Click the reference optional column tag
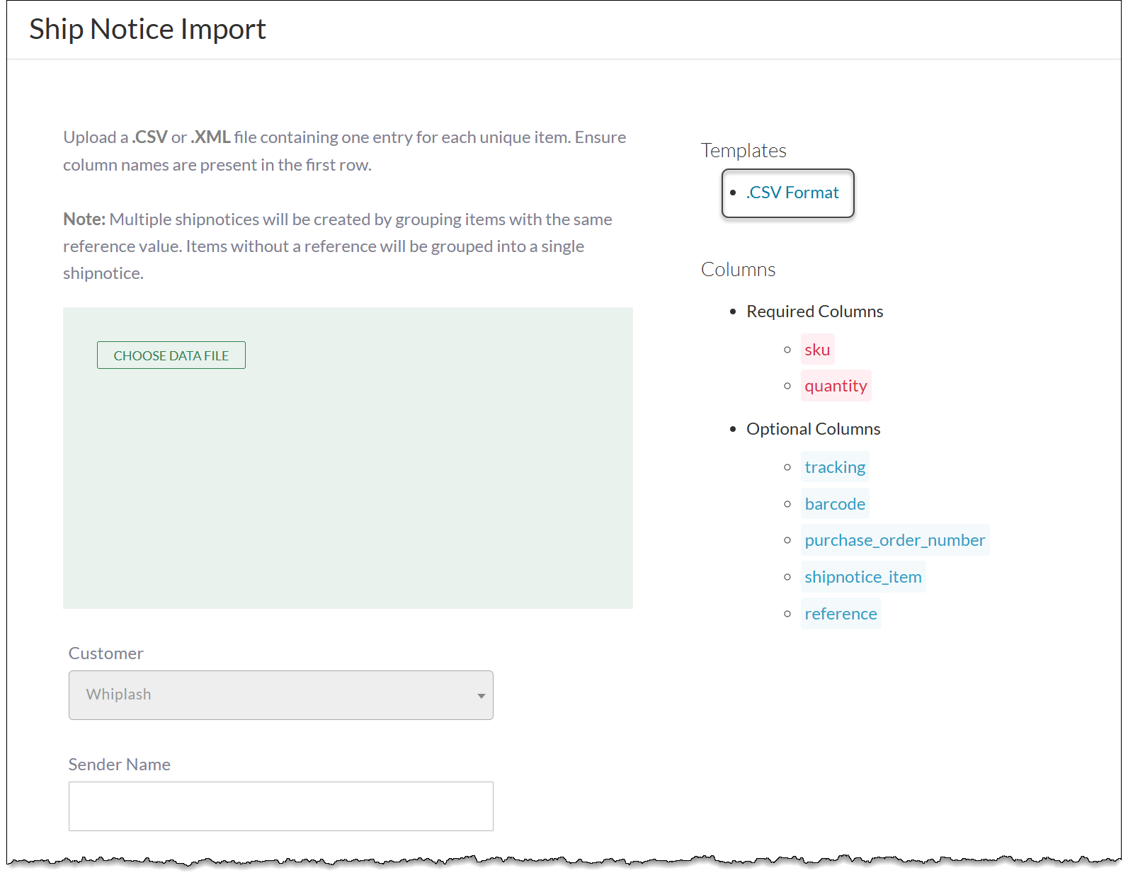Image resolution: width=1128 pixels, height=880 pixels. click(841, 614)
